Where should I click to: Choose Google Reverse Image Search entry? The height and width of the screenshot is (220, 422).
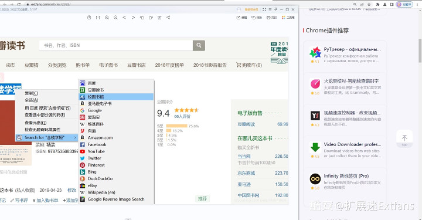click(117, 199)
